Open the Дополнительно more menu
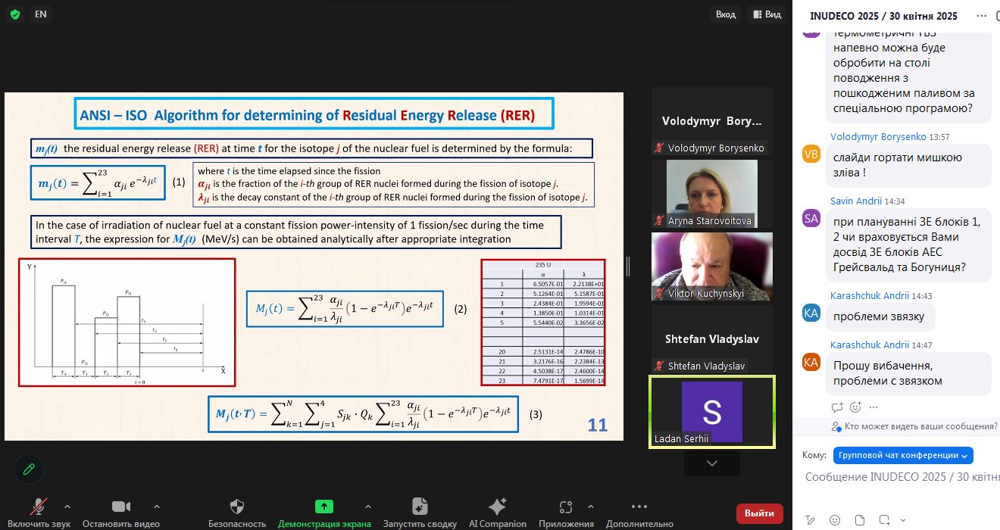Viewport: 1000px width, 530px height. [639, 507]
